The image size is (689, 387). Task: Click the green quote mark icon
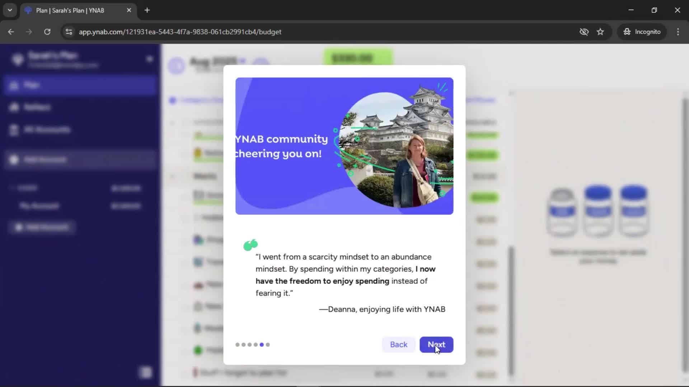[x=250, y=245]
